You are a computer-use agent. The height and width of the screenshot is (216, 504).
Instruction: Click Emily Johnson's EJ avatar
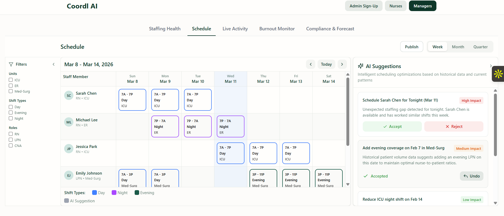(x=69, y=175)
